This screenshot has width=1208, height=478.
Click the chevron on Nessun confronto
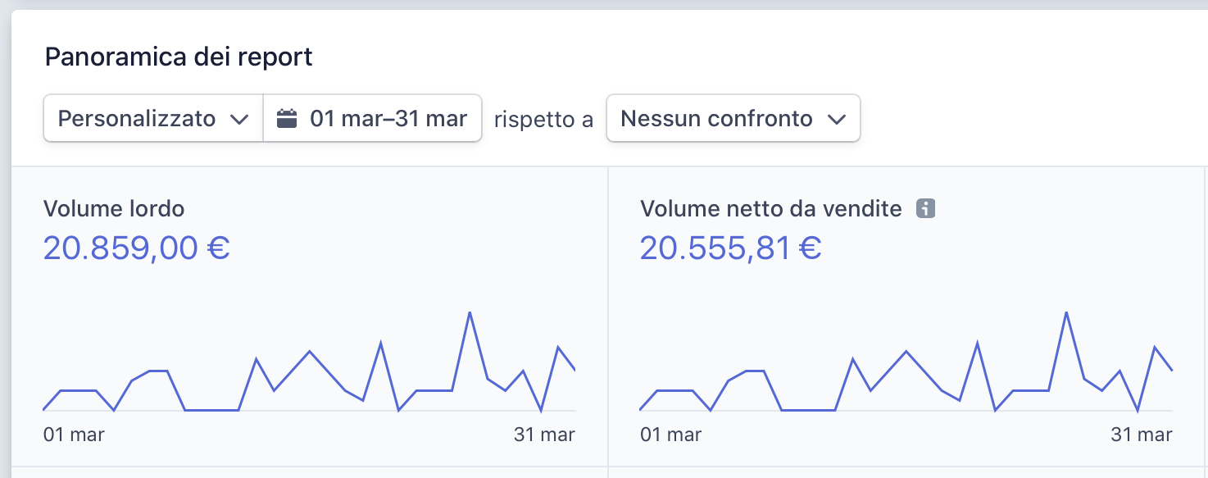point(837,120)
